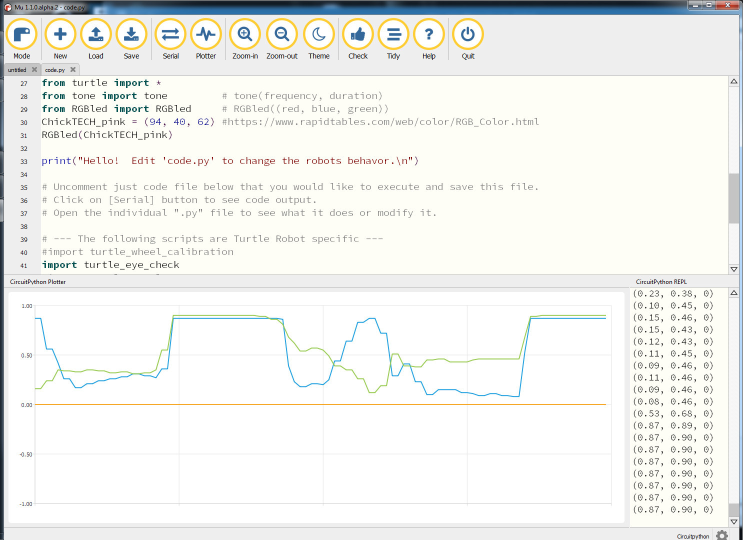Toggle the Serial REPL panel
The width and height of the screenshot is (743, 540).
click(170, 34)
